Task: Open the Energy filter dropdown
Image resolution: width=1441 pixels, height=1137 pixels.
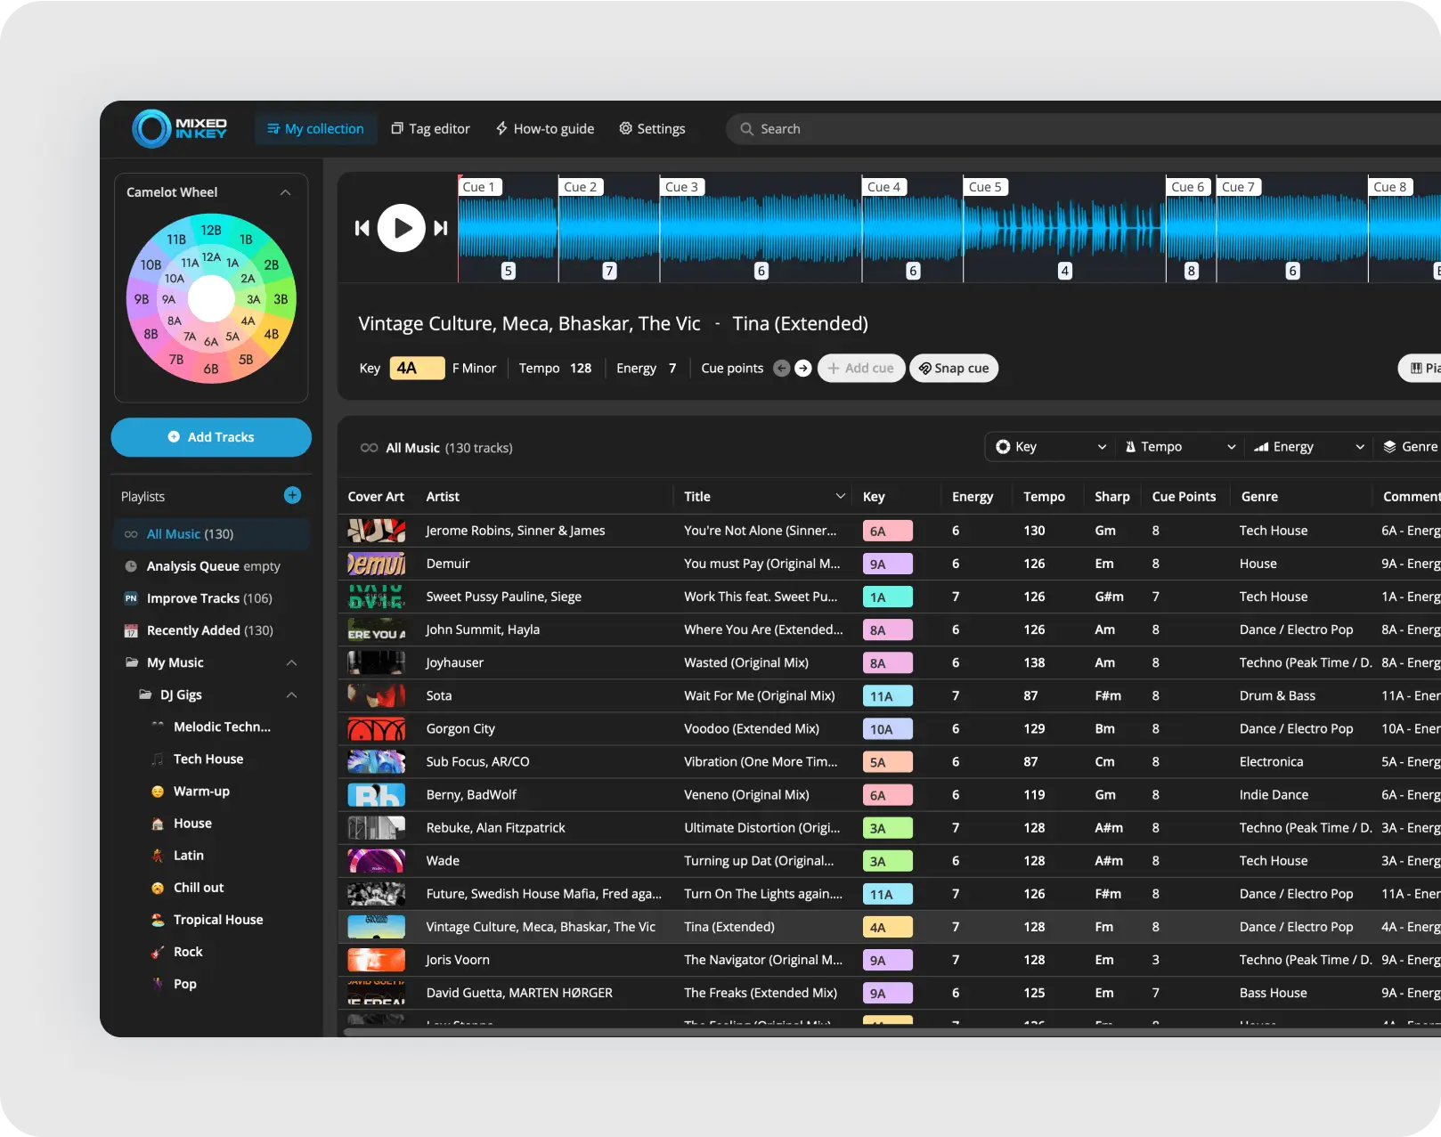Action: point(1308,447)
